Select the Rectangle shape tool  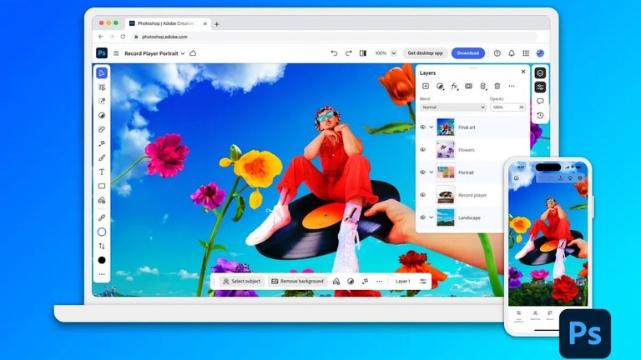(102, 187)
